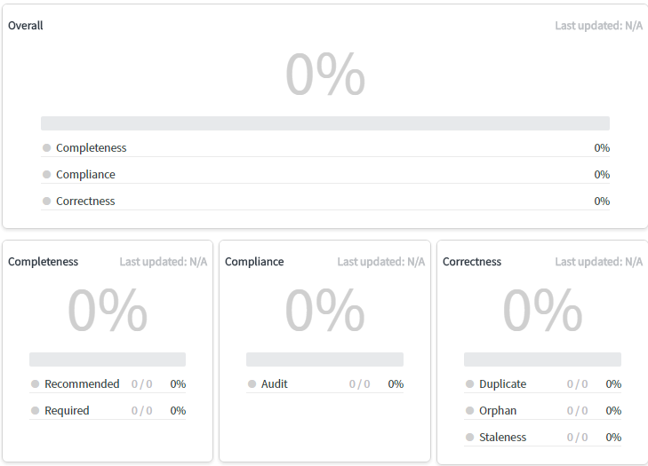Image resolution: width=648 pixels, height=466 pixels.
Task: Click the Completeness card's progress bar
Action: [x=108, y=359]
